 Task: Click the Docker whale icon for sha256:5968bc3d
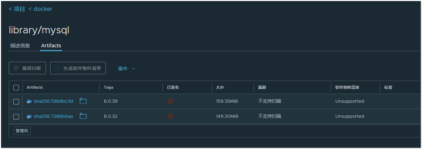29,101
